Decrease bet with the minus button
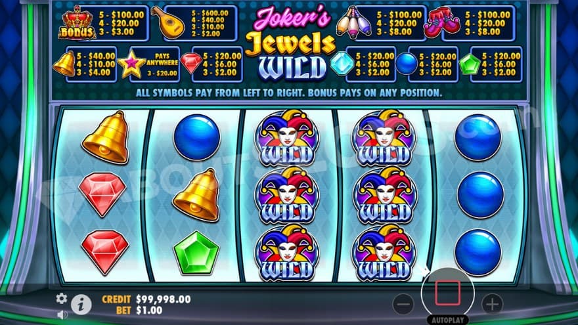Viewport: 578px width, 325px height. (x=403, y=304)
